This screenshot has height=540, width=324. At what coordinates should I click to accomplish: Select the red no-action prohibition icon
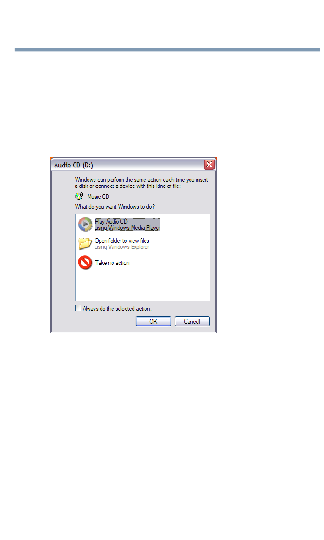[85, 262]
